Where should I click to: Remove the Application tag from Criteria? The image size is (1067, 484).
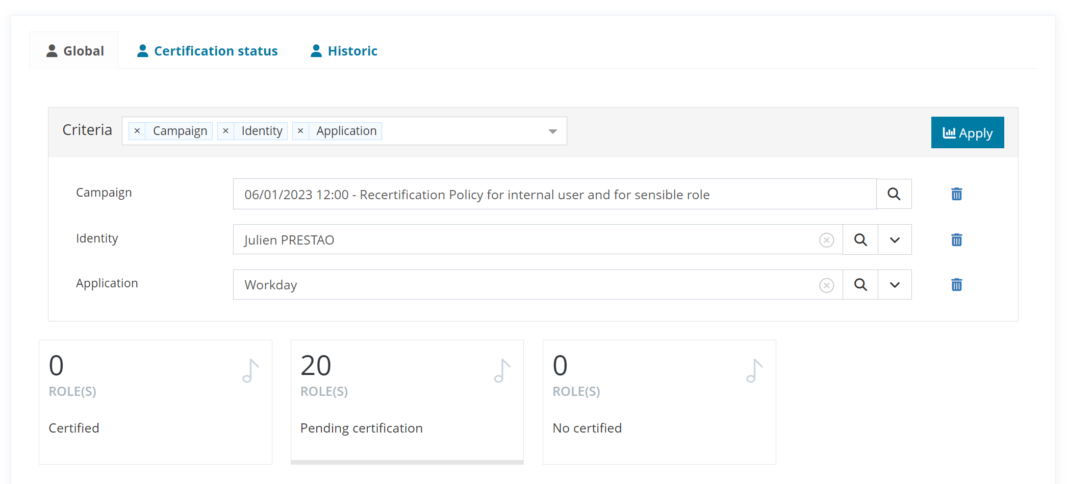[300, 131]
